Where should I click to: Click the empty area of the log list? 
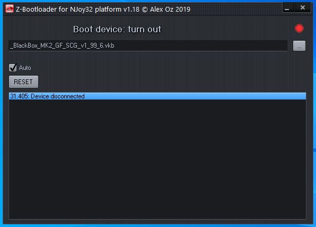click(x=157, y=159)
